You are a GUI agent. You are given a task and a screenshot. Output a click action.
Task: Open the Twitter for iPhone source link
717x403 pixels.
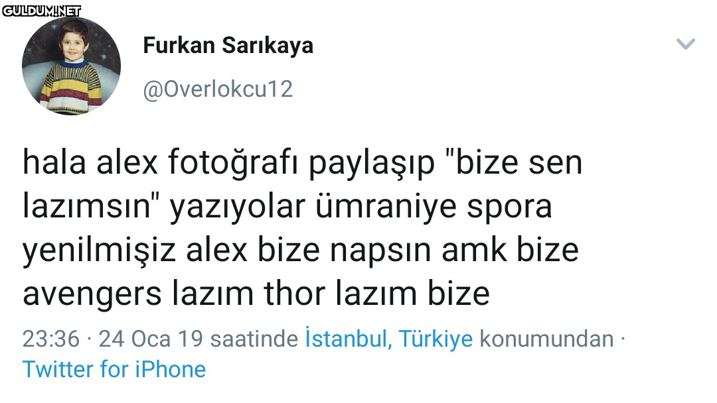[114, 369]
